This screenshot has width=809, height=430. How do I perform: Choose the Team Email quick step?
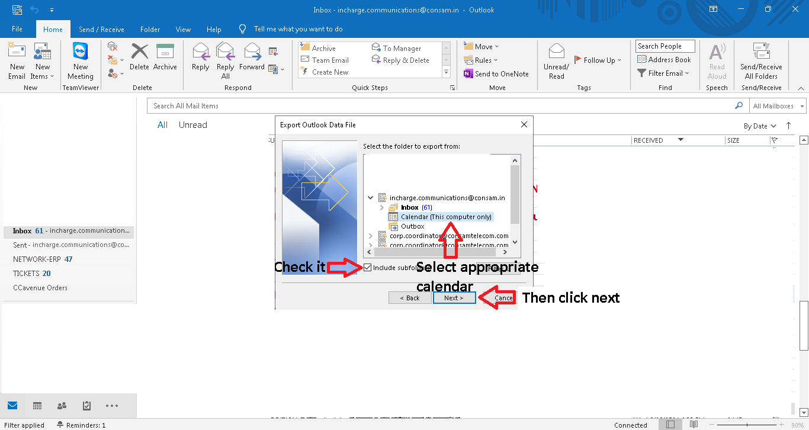click(325, 60)
